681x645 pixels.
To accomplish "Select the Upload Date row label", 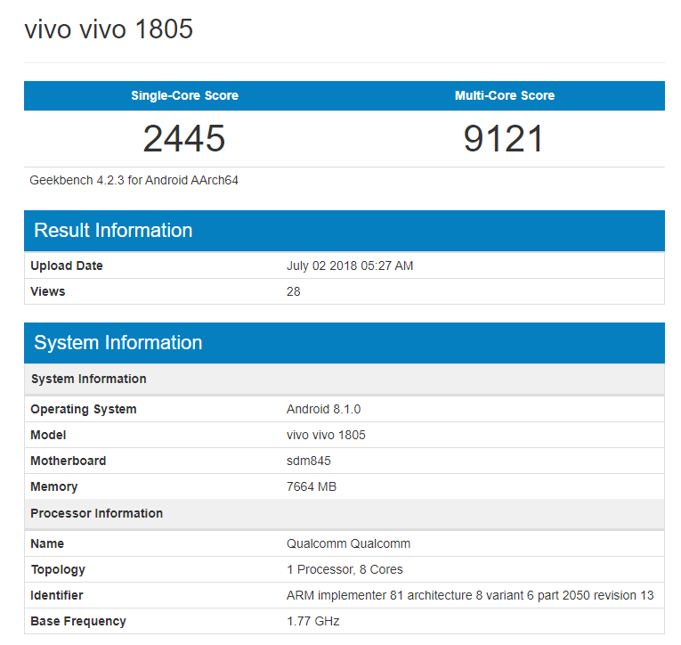I will coord(67,265).
